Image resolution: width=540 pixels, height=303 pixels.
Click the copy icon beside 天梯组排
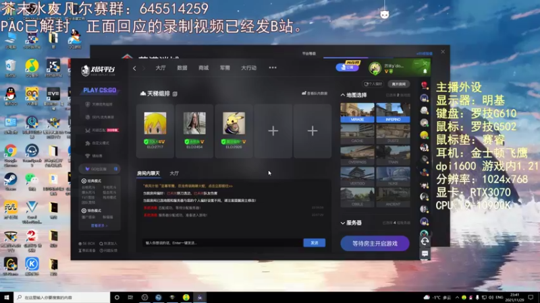(175, 94)
